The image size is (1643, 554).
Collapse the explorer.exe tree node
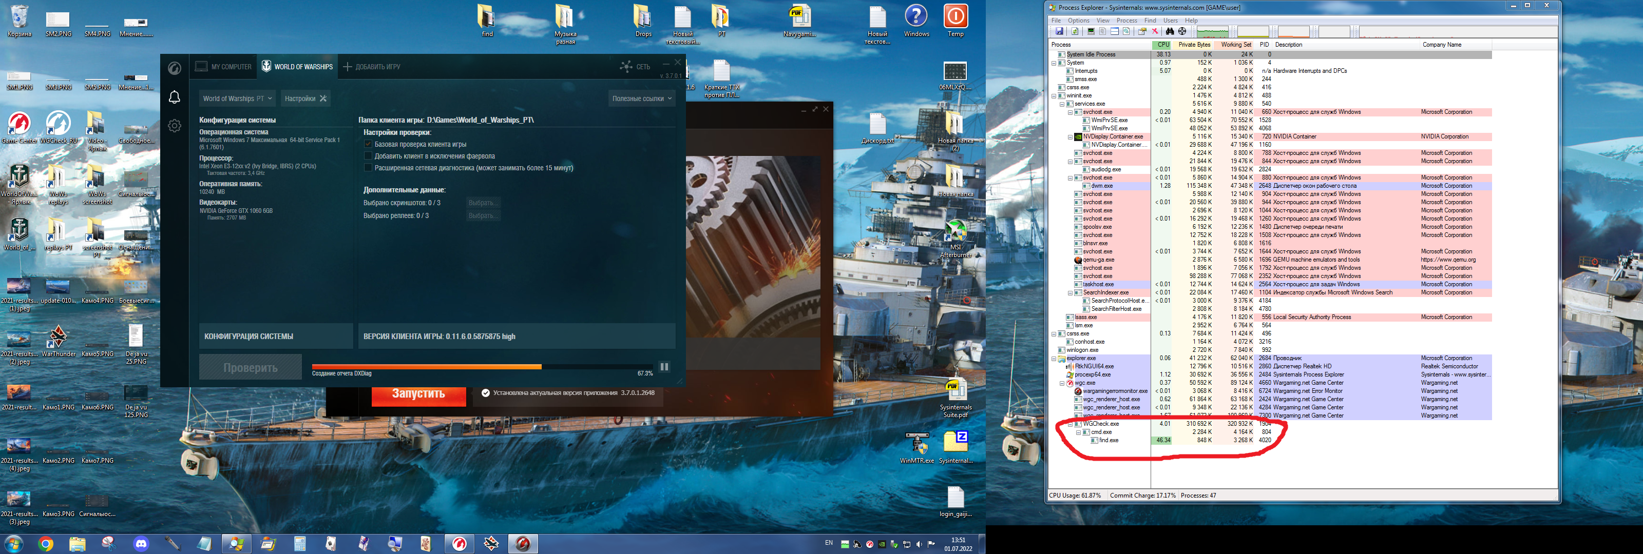pyautogui.click(x=1054, y=358)
